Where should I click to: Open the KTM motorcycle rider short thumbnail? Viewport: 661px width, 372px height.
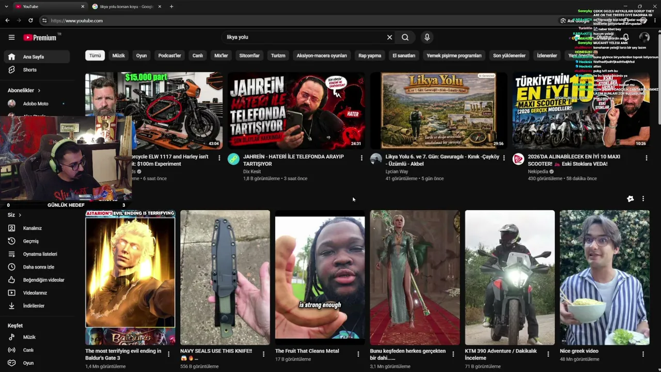pos(510,277)
